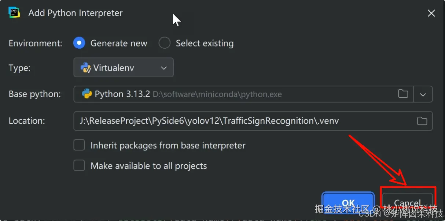The image size is (445, 221).
Task: Click the PyCharm logo icon in title bar
Action: pyautogui.click(x=14, y=13)
